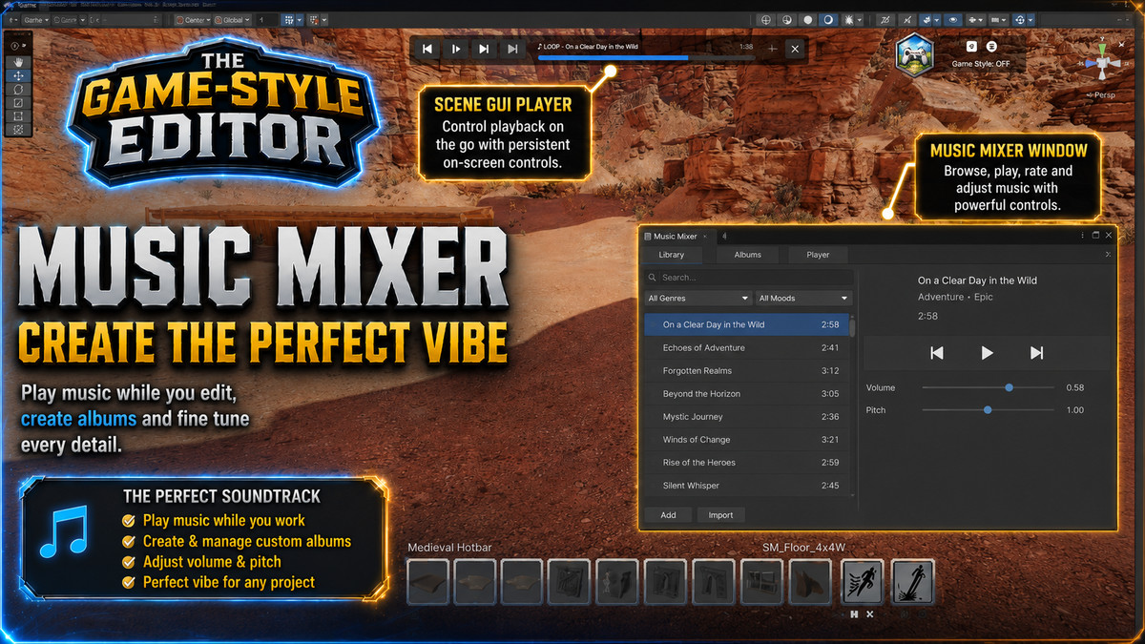Select track Rise of the Heroes

745,462
